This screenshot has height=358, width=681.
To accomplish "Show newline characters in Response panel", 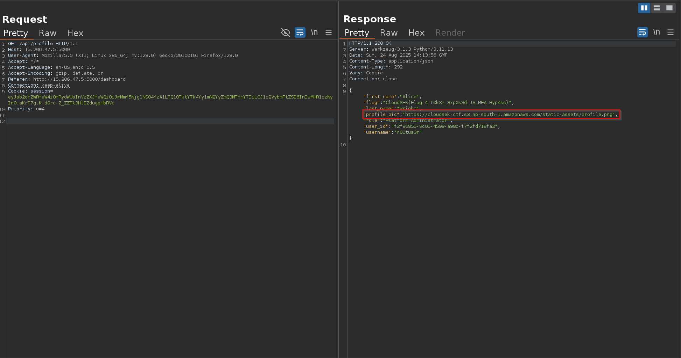I will point(657,32).
